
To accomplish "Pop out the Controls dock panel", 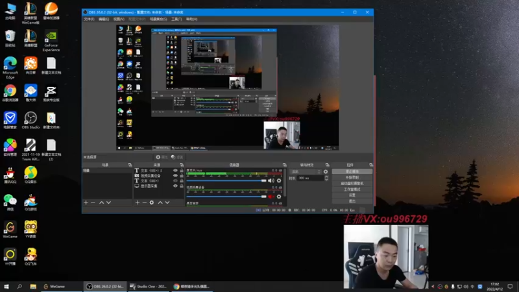I will (371, 165).
